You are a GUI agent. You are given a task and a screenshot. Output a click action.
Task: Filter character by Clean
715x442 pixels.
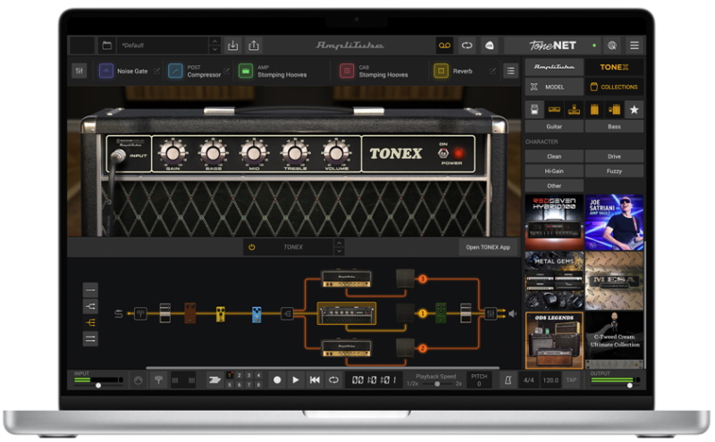(x=554, y=156)
